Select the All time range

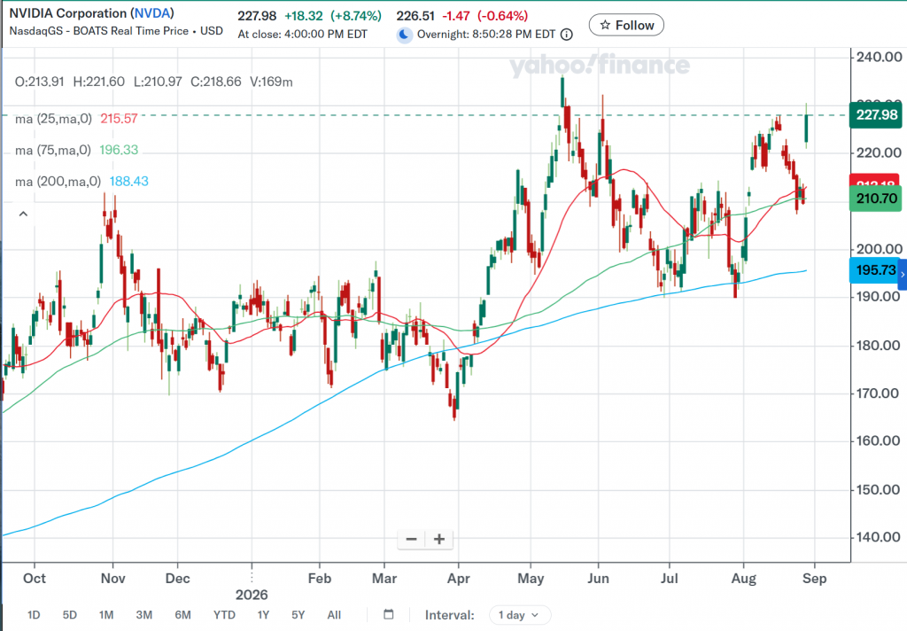334,615
